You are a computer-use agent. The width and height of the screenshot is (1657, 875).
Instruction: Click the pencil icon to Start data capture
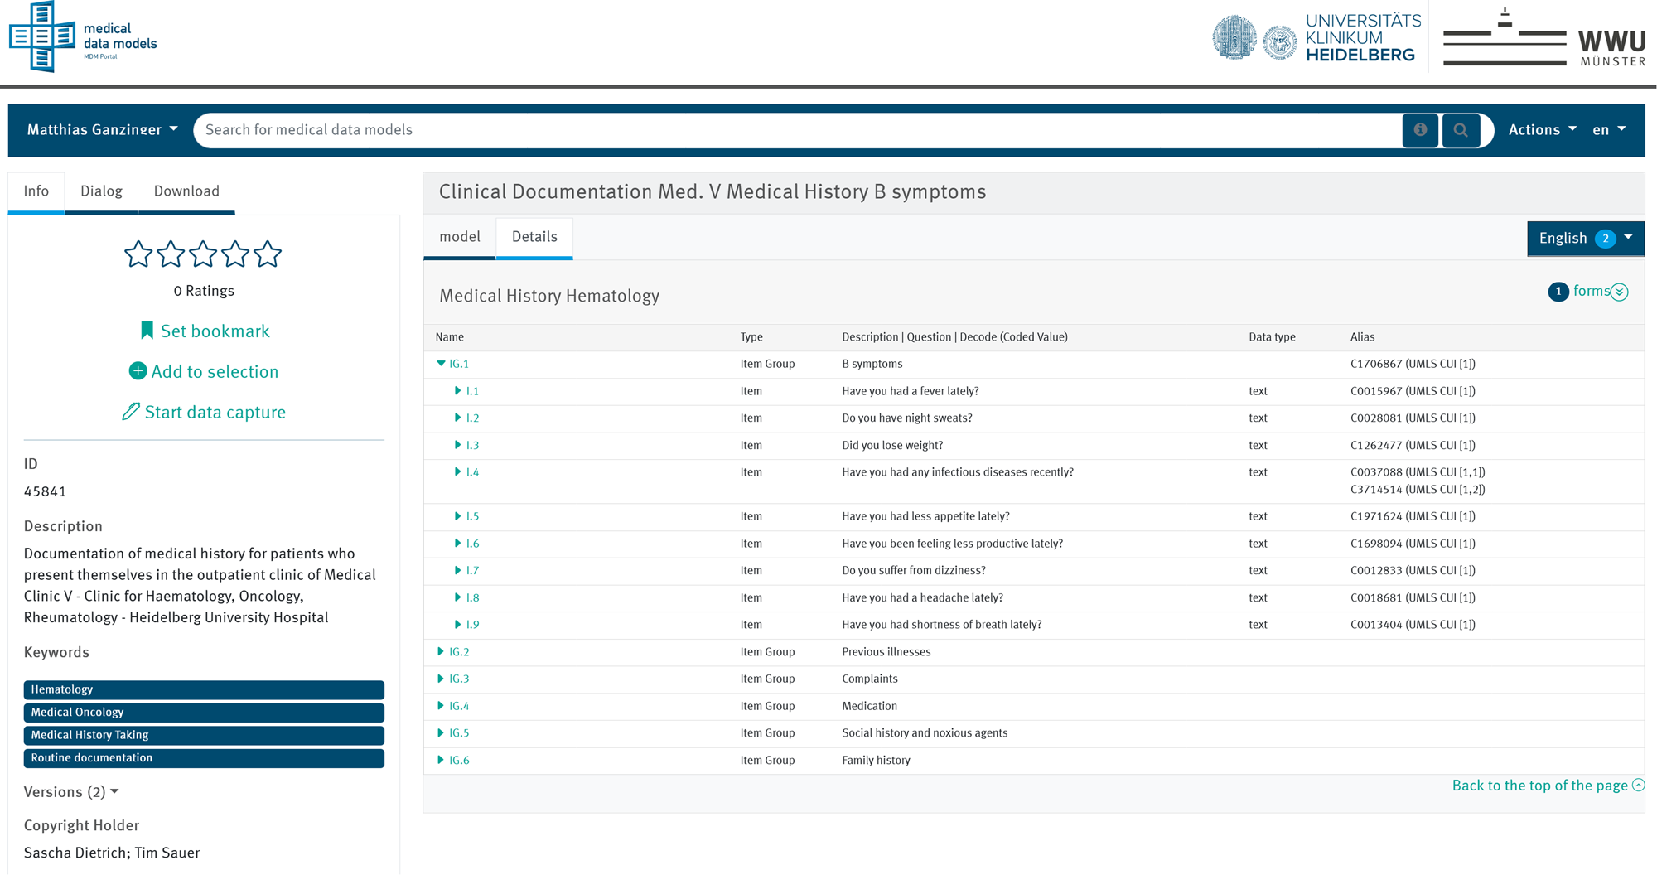[x=132, y=411]
